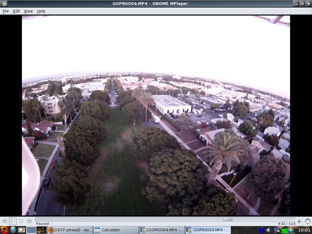Screen dimensions: 312x234
Task: Expand the View menu
Action: (28, 11)
